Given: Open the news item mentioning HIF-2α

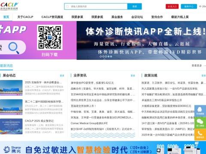Looking at the screenshot, I should 103,129.
